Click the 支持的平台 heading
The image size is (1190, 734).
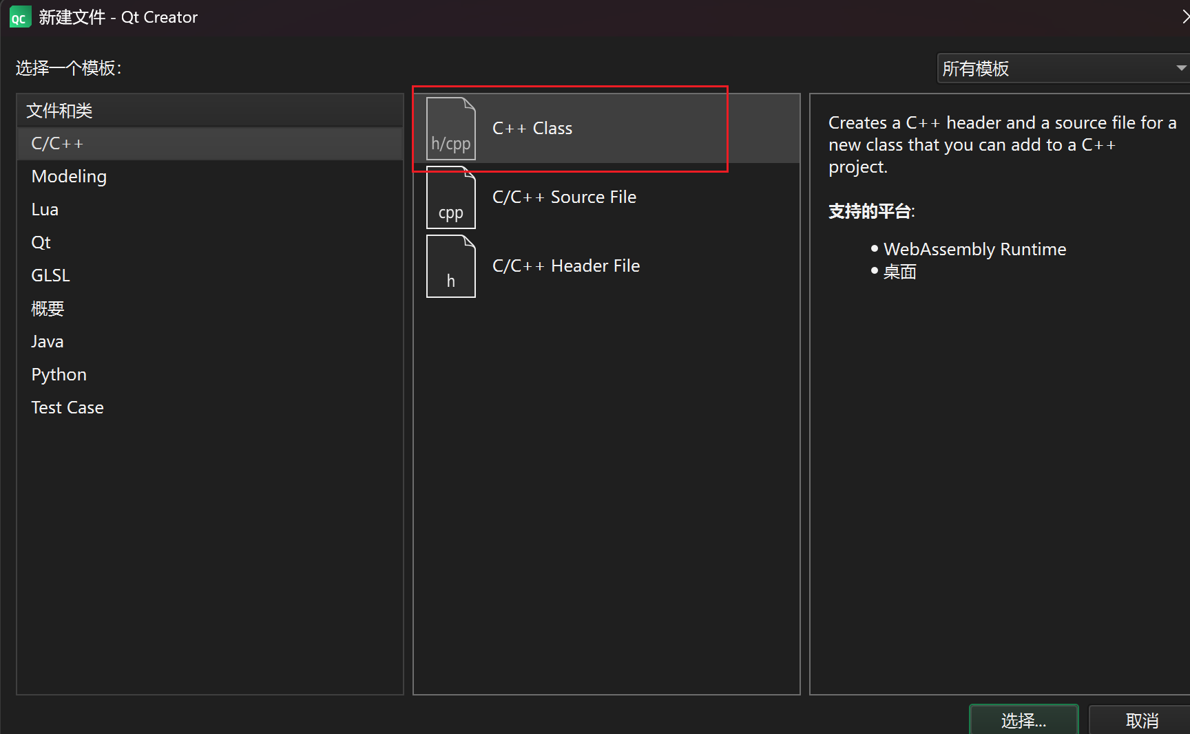(871, 211)
